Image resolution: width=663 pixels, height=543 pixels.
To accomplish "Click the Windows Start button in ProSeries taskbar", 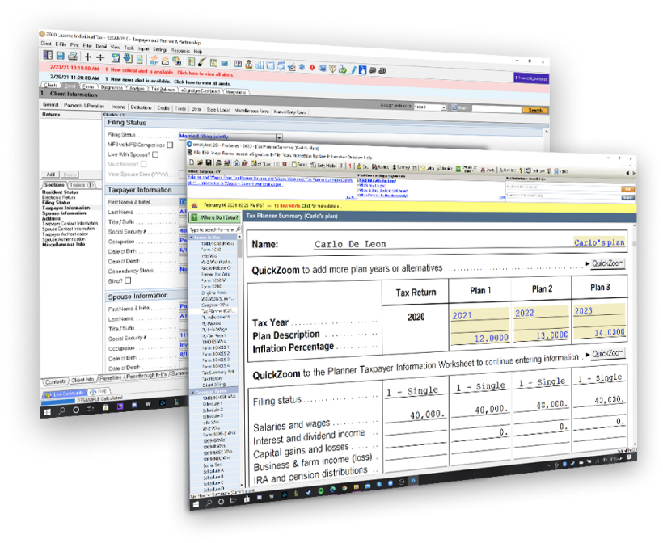I will [196, 504].
